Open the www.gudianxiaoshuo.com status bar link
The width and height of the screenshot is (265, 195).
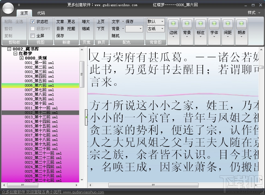point(83,192)
